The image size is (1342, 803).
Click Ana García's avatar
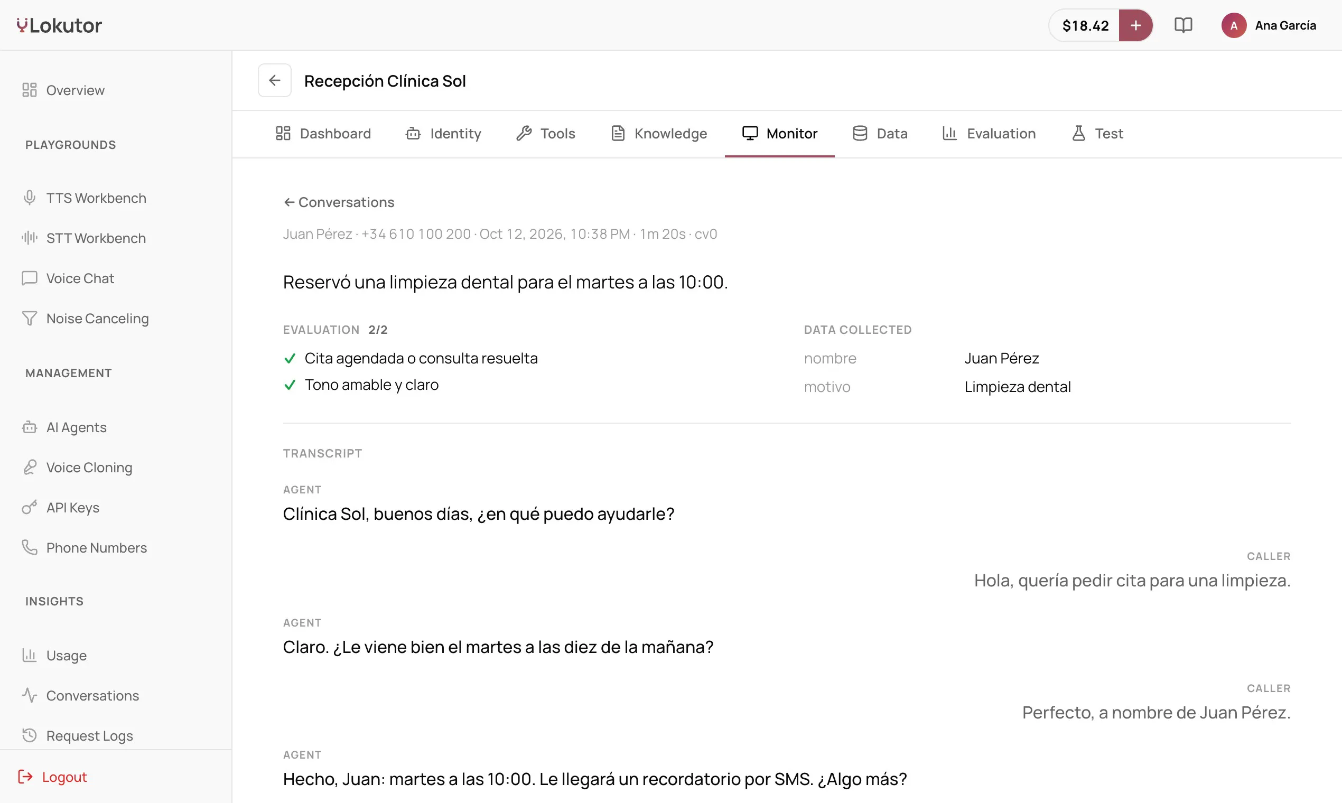pyautogui.click(x=1234, y=25)
